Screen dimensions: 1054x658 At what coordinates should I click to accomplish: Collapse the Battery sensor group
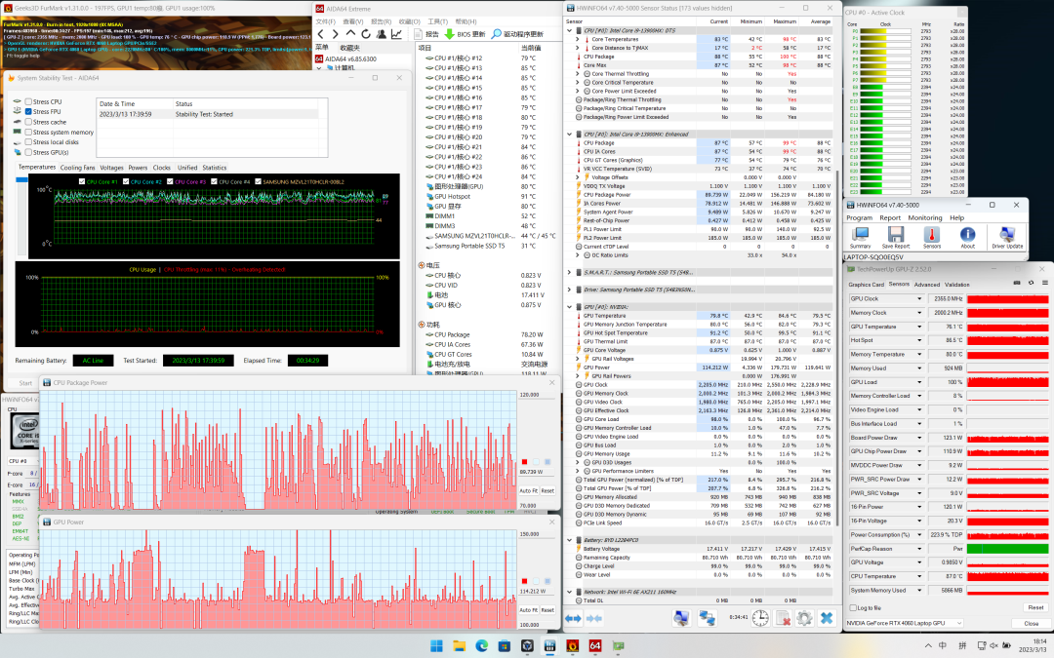569,540
